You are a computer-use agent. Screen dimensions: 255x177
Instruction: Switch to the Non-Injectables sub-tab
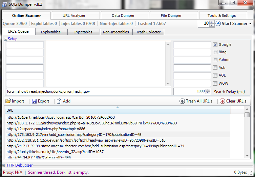(116, 32)
